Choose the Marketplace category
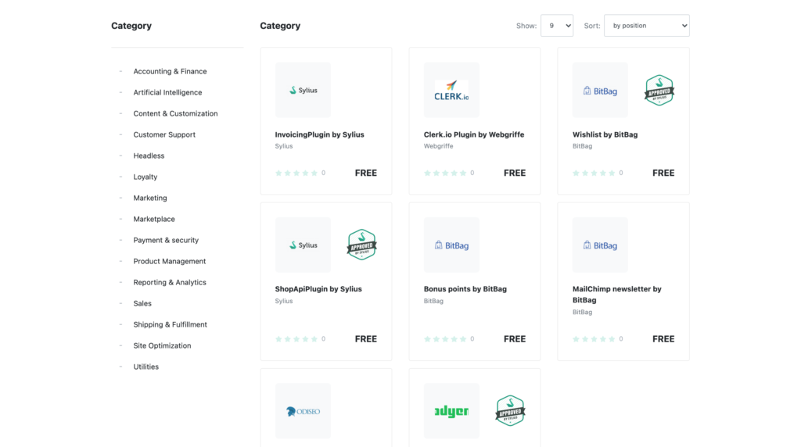This screenshot has width=801, height=447. pyautogui.click(x=154, y=219)
